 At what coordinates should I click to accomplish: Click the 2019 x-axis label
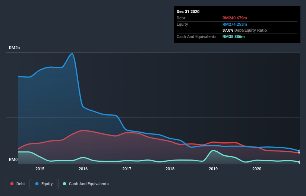pos(213,169)
